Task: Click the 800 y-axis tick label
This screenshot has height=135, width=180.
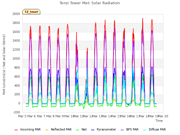Action: coord(17,67)
